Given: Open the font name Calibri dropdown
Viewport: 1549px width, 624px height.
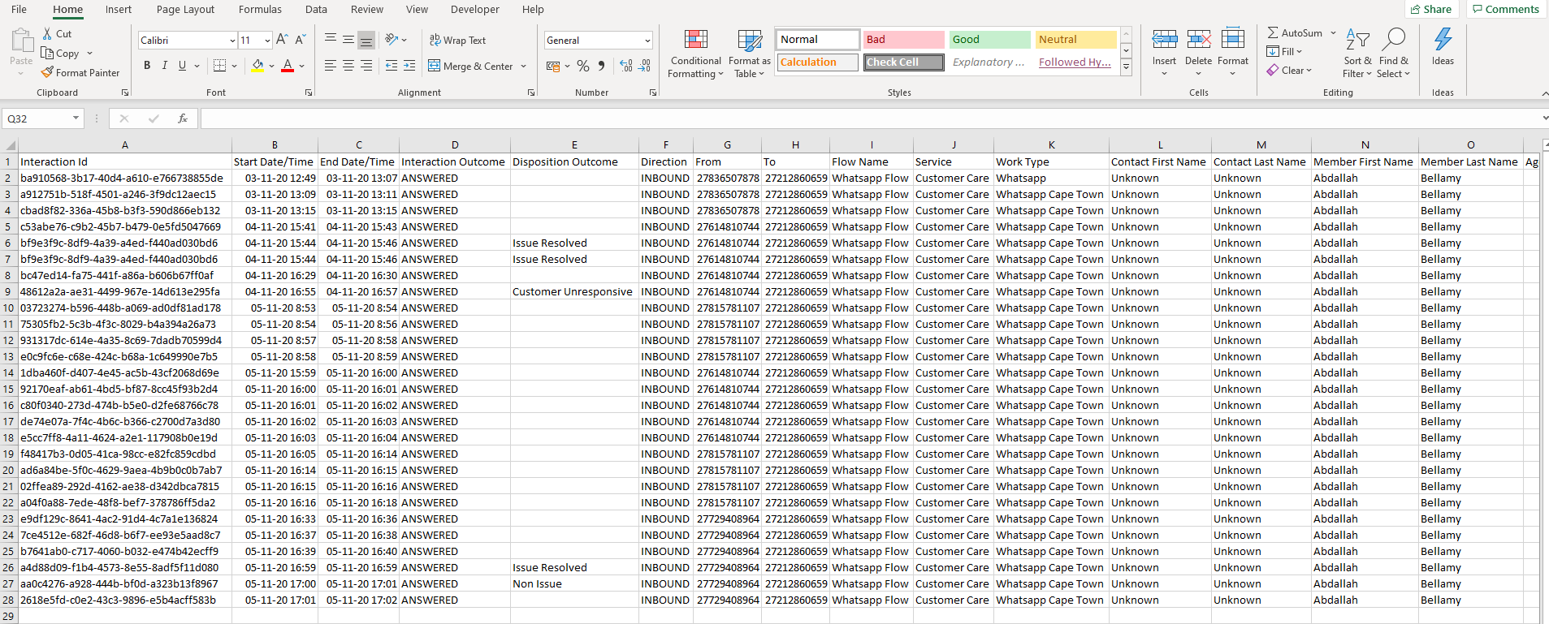Looking at the screenshot, I should 232,40.
